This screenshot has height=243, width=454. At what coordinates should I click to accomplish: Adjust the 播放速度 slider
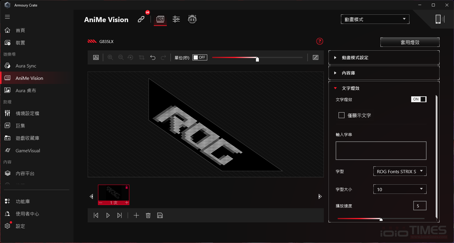(381, 219)
